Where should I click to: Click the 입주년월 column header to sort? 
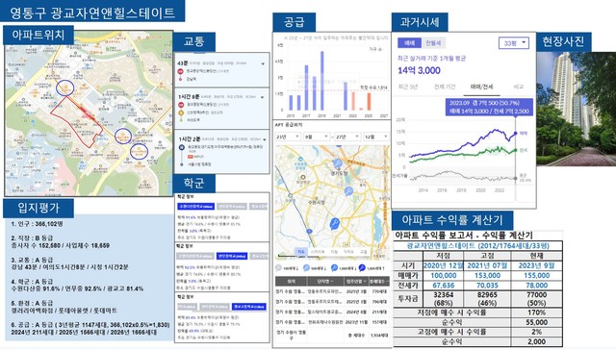(x=357, y=282)
